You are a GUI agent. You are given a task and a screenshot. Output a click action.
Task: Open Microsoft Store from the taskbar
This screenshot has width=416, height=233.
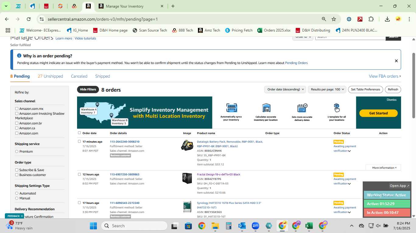(x=188, y=226)
